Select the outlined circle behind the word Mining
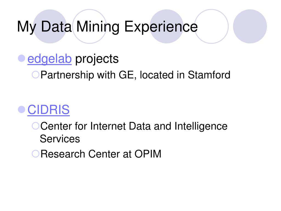281x211 pixels. 89,26
